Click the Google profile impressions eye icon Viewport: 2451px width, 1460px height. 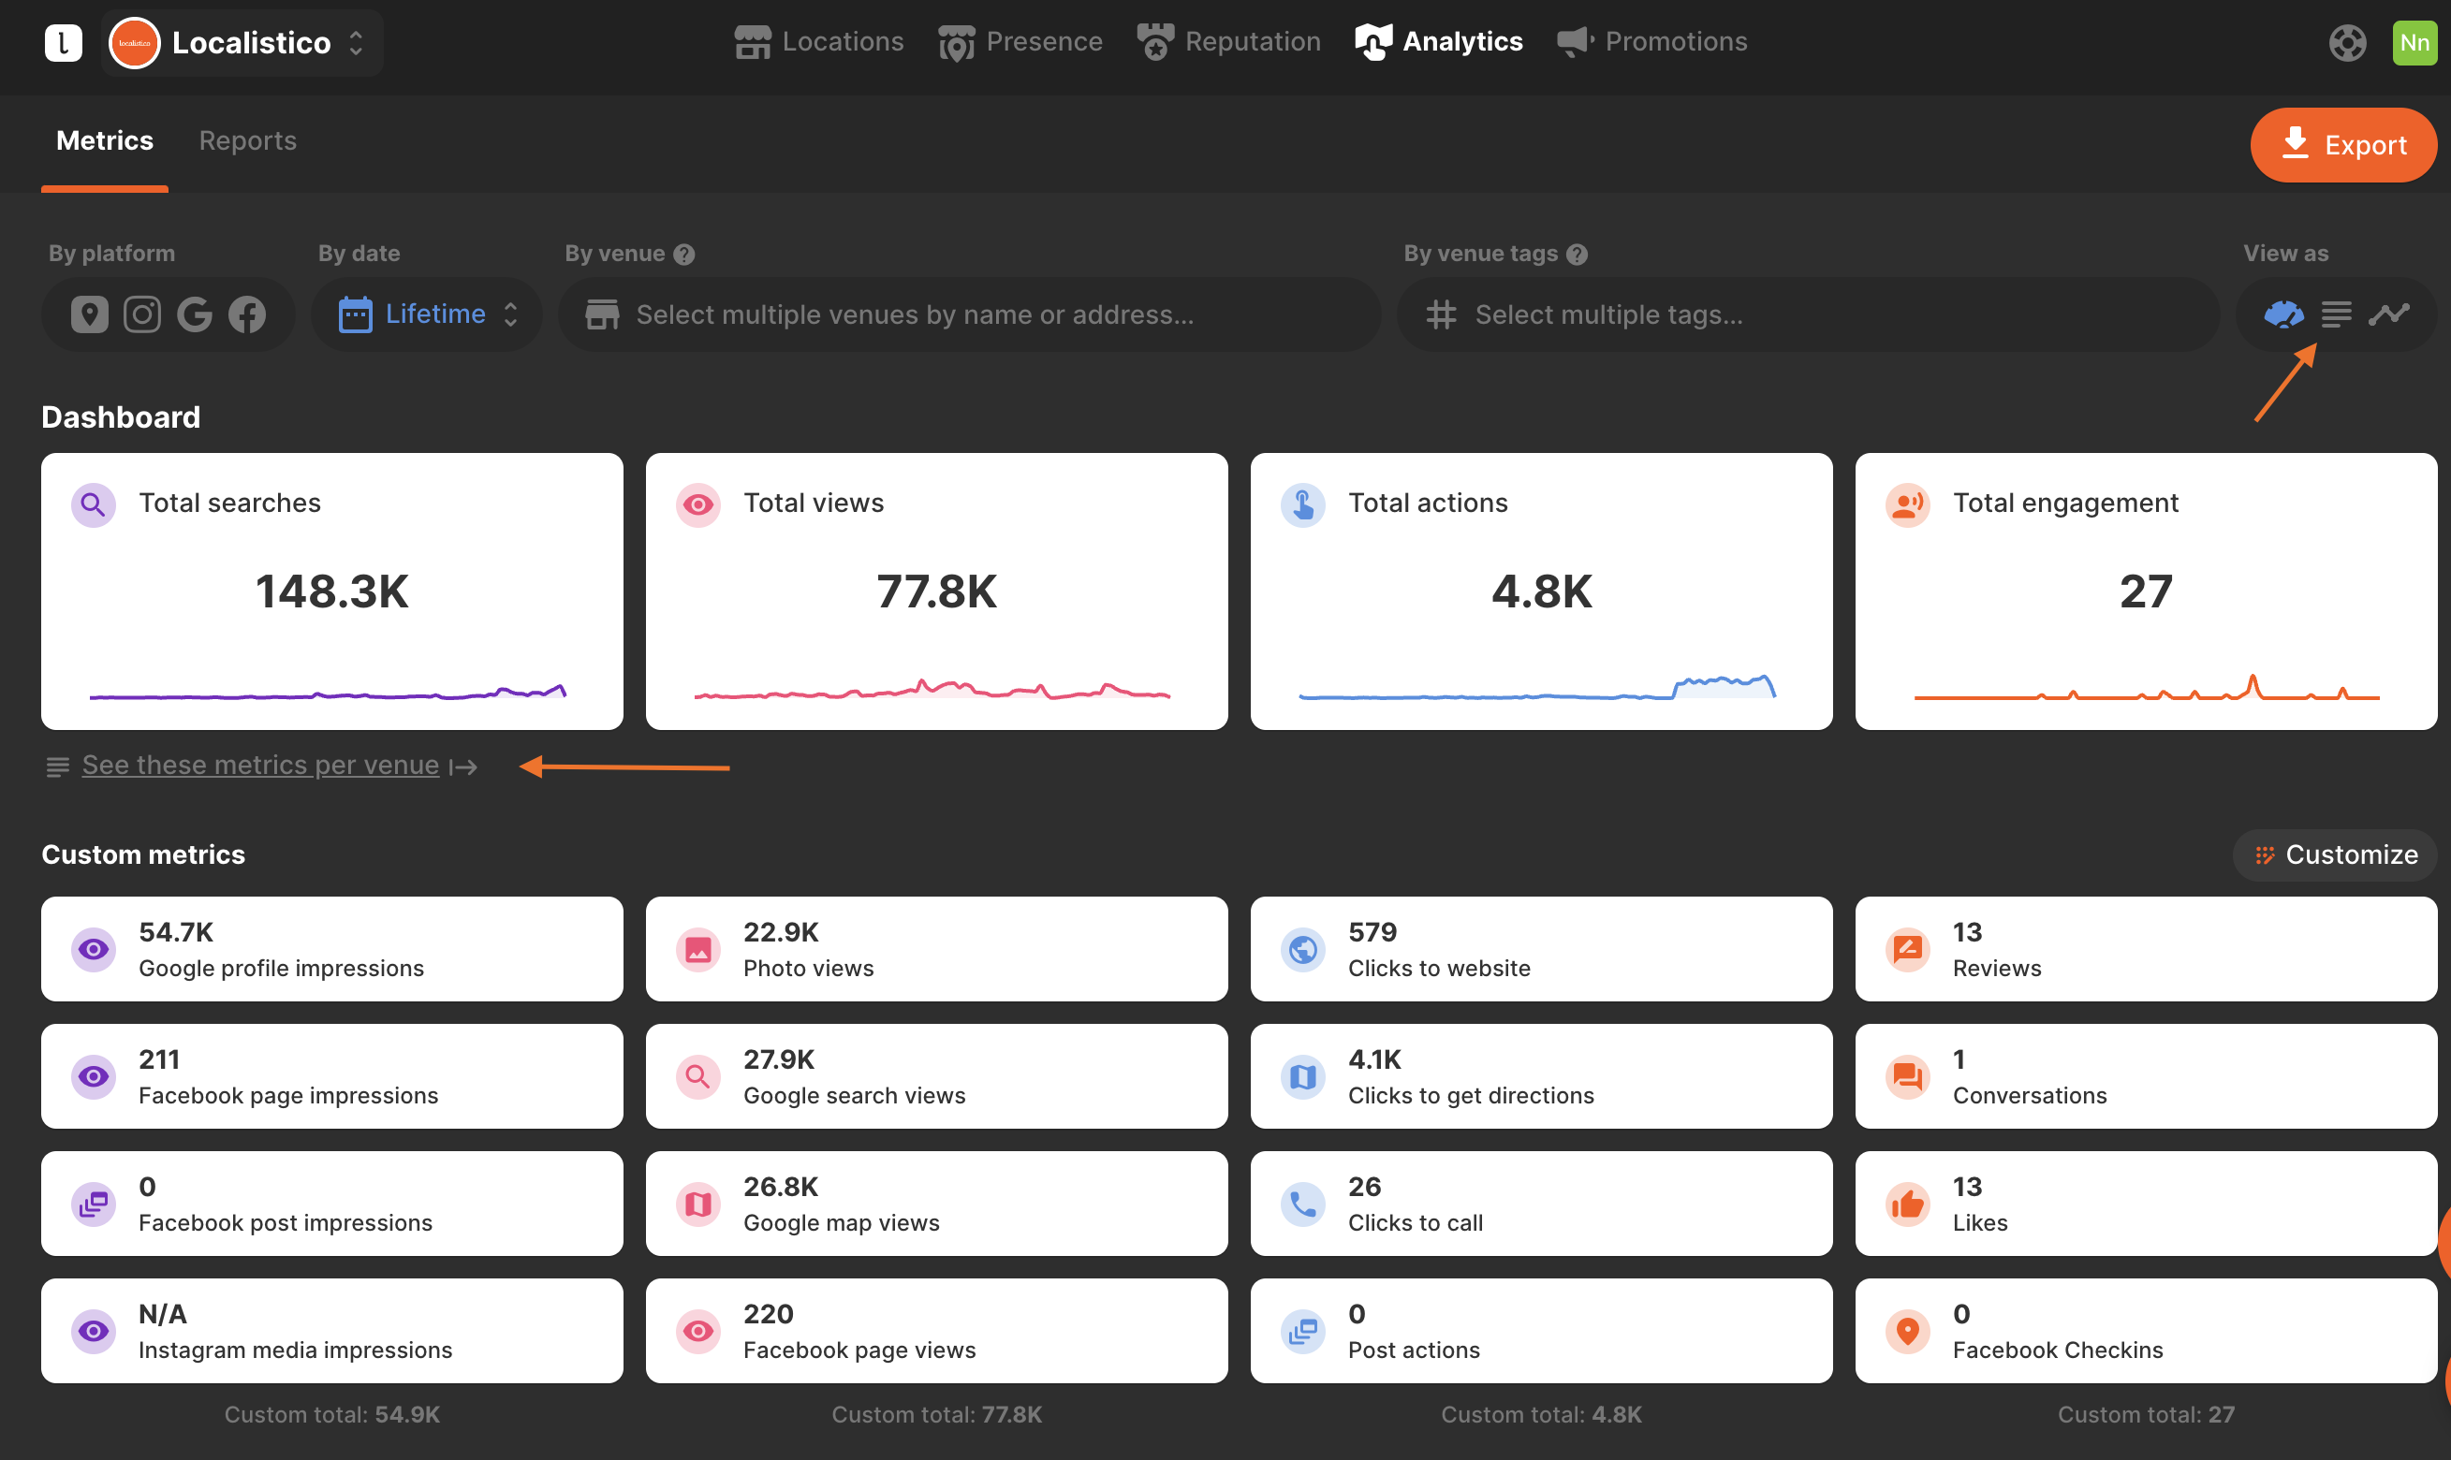pos(94,949)
